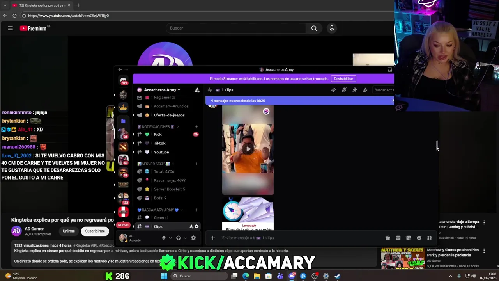Open the Tiktok channel

[168, 143]
